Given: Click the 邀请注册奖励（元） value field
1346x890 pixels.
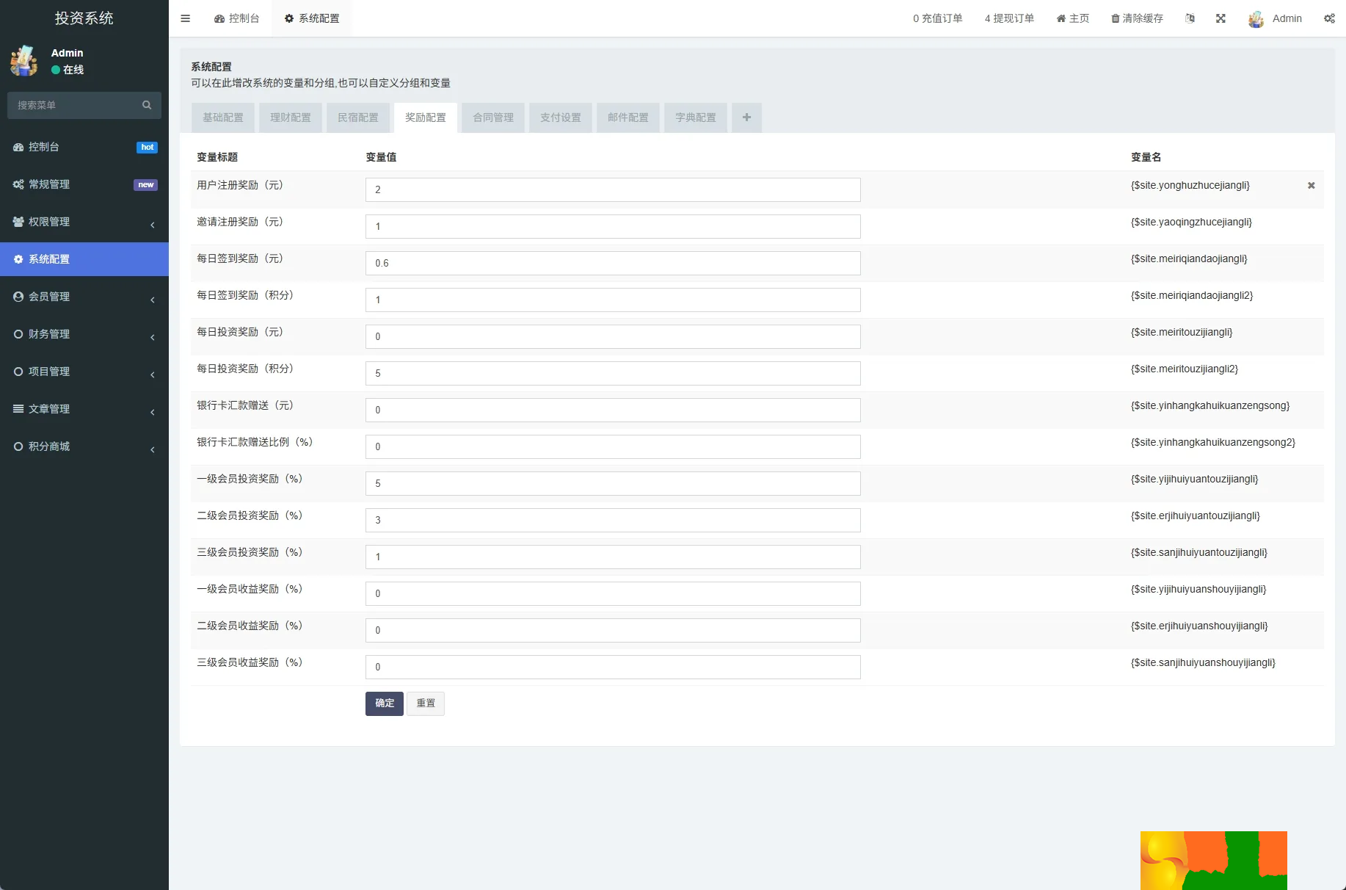Looking at the screenshot, I should click(x=613, y=226).
